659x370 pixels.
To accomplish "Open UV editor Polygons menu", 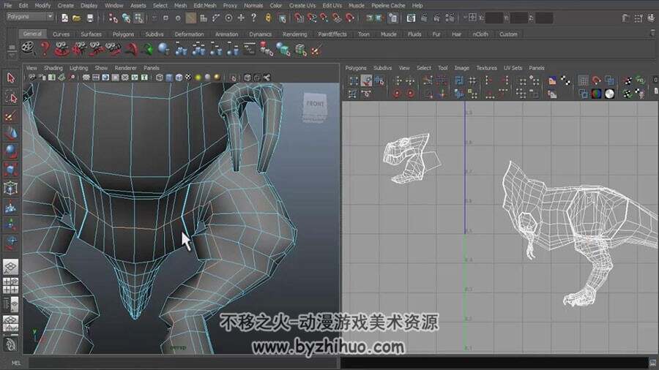I will click(x=356, y=68).
